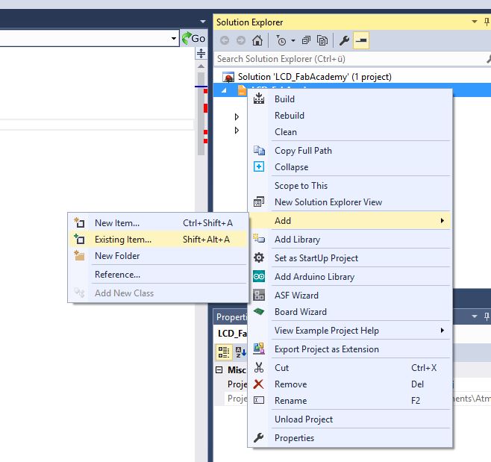Expand the first collapsed project tree node
Image resolution: width=491 pixels, height=462 pixels.
coord(237,117)
